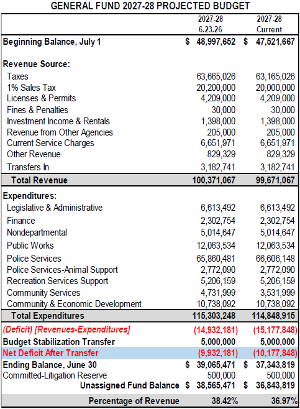Image resolution: width=300 pixels, height=409 pixels.
Task: Click the Taxes value 63,665,026
Action: pos(216,76)
